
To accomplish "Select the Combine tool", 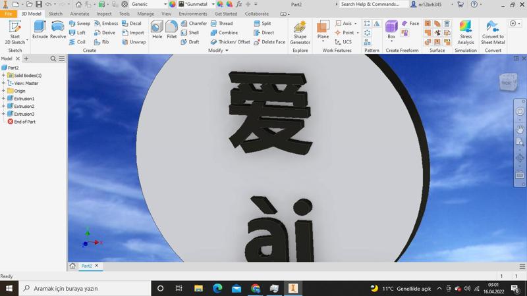I will tap(224, 32).
